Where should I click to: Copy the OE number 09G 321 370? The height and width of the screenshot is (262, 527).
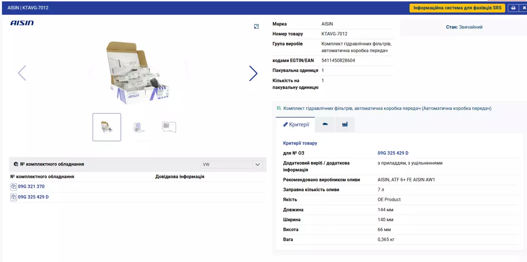(14, 187)
